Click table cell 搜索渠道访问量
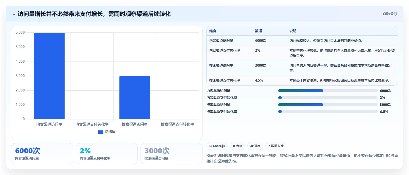The image size is (409, 175). click(221, 65)
